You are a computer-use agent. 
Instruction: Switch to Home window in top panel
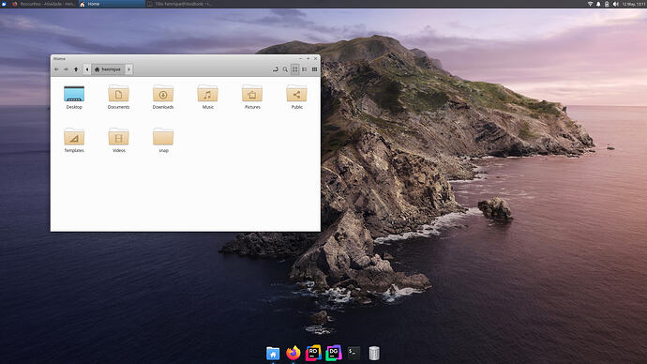111,4
